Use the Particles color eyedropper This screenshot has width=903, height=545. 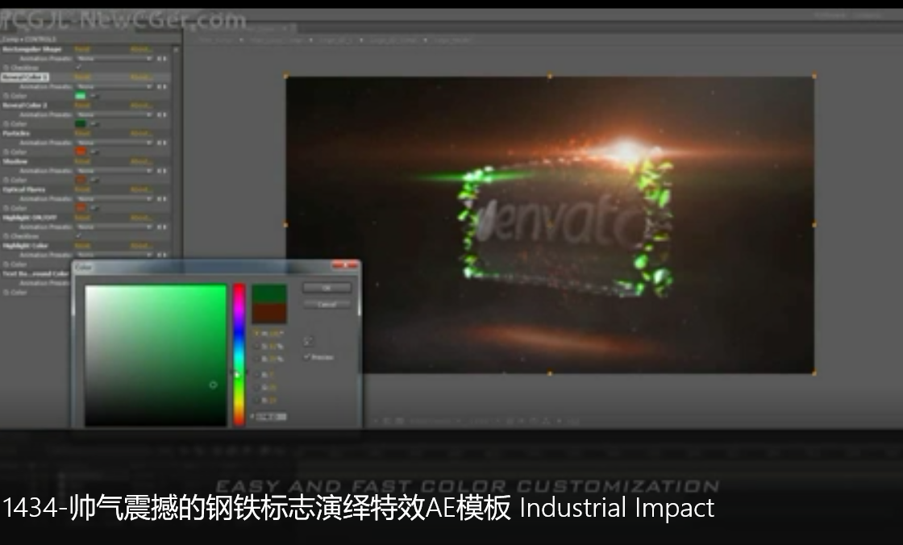pyautogui.click(x=94, y=152)
